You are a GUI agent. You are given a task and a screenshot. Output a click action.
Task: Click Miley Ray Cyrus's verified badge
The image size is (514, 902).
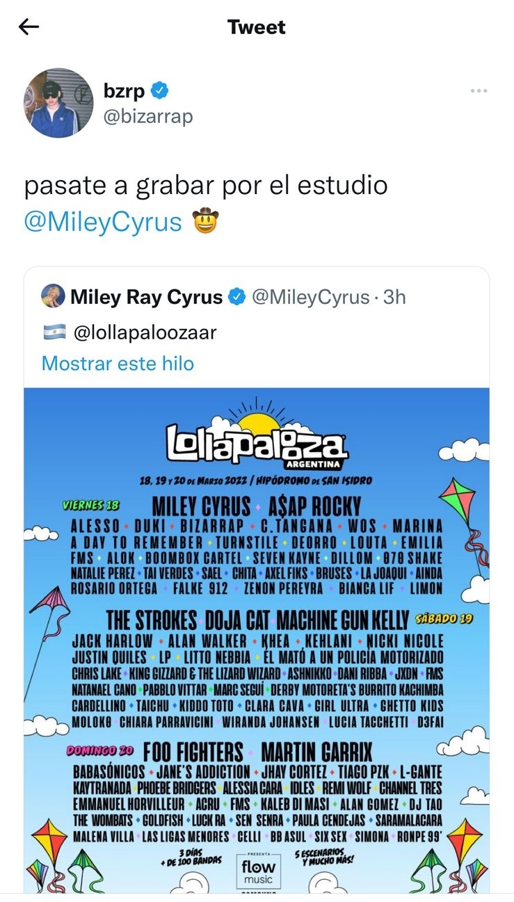236,298
